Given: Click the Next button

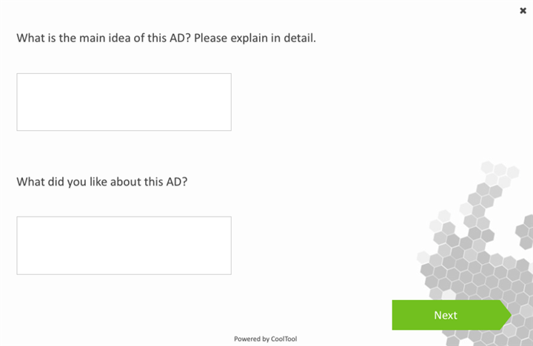Looking at the screenshot, I should pos(446,315).
